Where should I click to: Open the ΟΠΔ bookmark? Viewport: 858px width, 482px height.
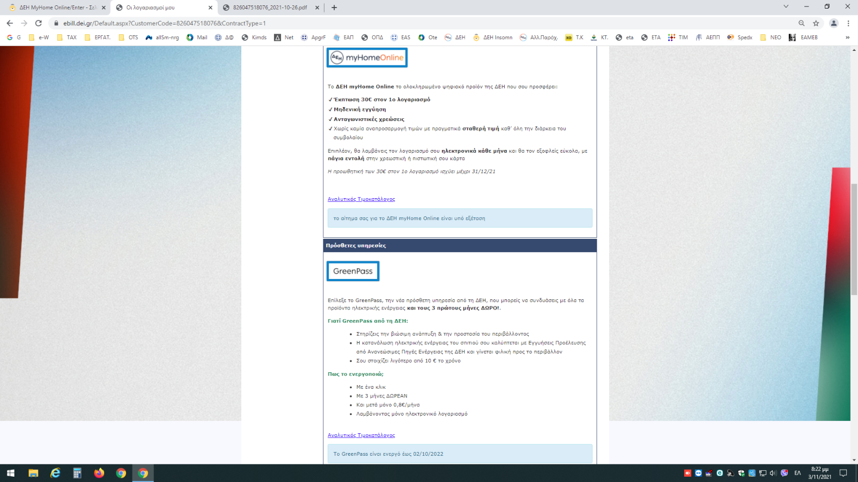tap(372, 37)
